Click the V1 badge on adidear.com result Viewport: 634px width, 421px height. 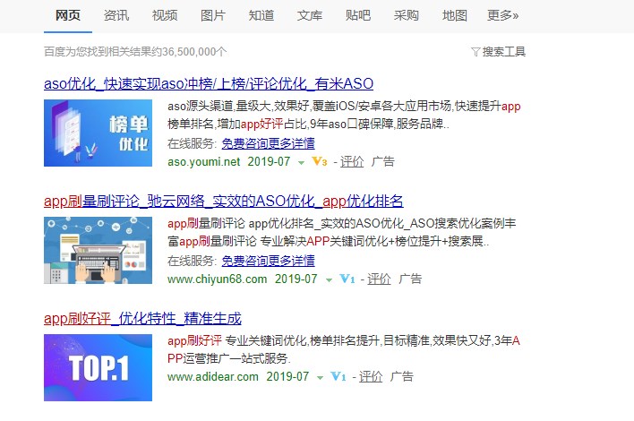tap(338, 377)
